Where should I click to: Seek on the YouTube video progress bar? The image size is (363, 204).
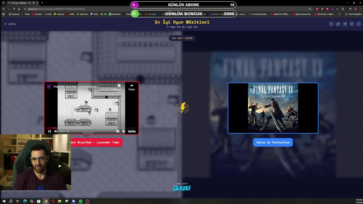click(x=91, y=128)
